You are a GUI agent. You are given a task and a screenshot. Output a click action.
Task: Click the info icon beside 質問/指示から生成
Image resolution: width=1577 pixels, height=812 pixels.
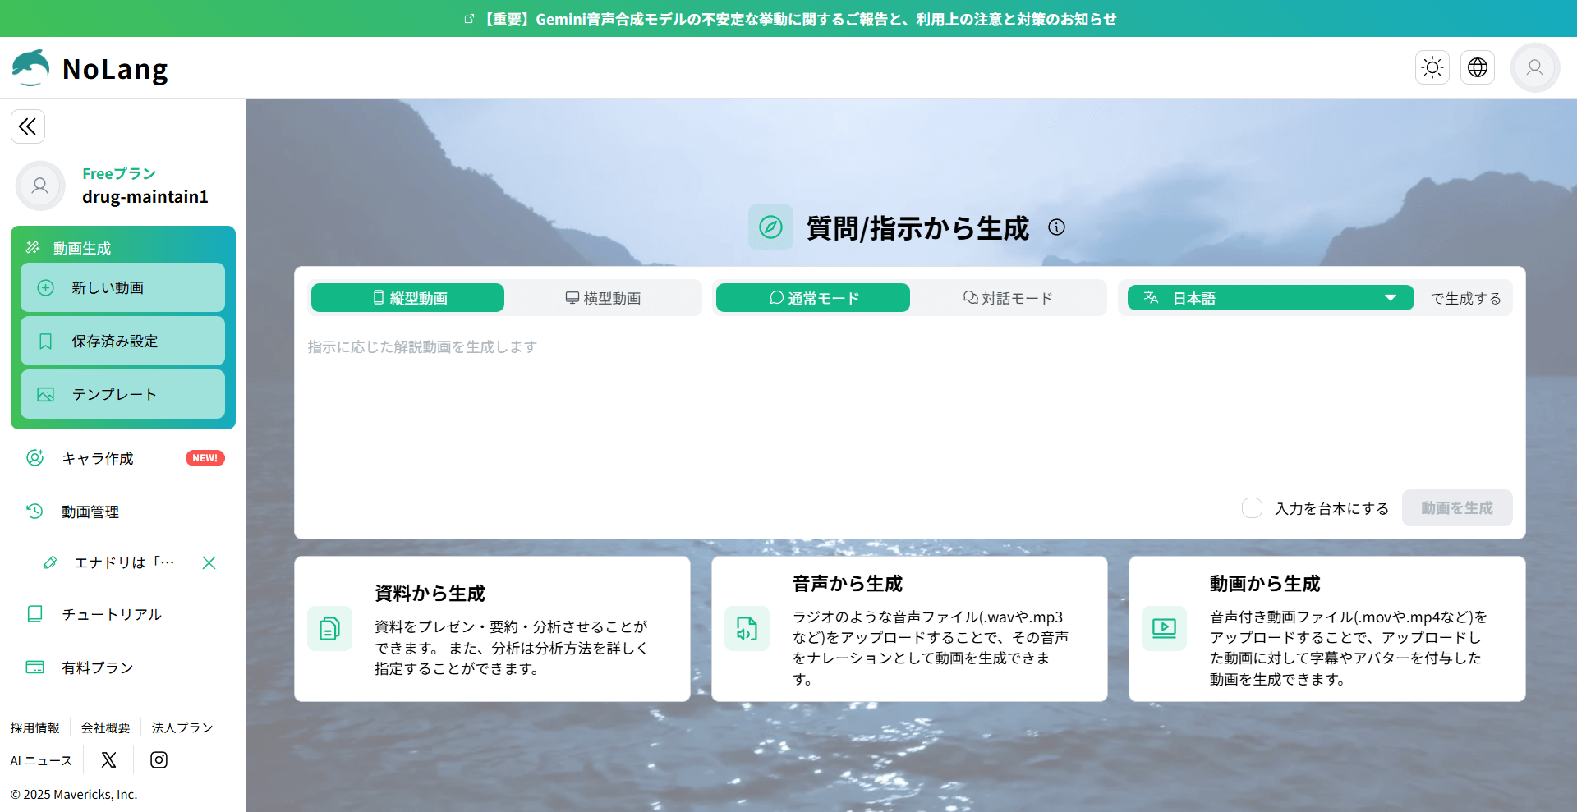(x=1056, y=227)
